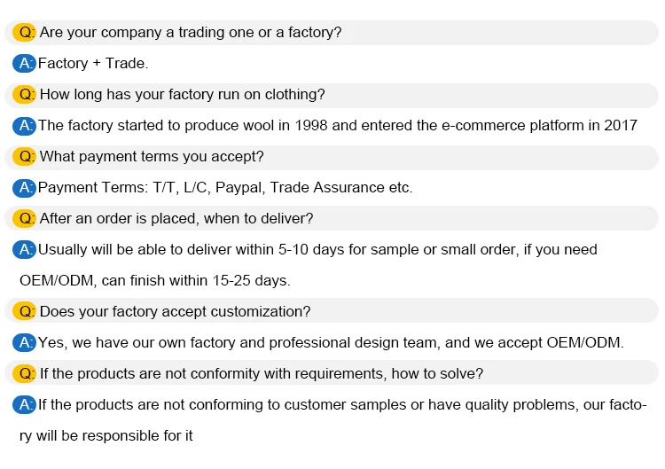Click "After an order is placed" question row
The width and height of the screenshot is (665, 469).
(x=176, y=219)
